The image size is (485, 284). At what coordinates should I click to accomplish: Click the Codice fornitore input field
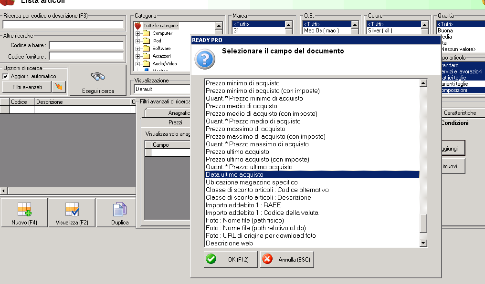pos(86,56)
